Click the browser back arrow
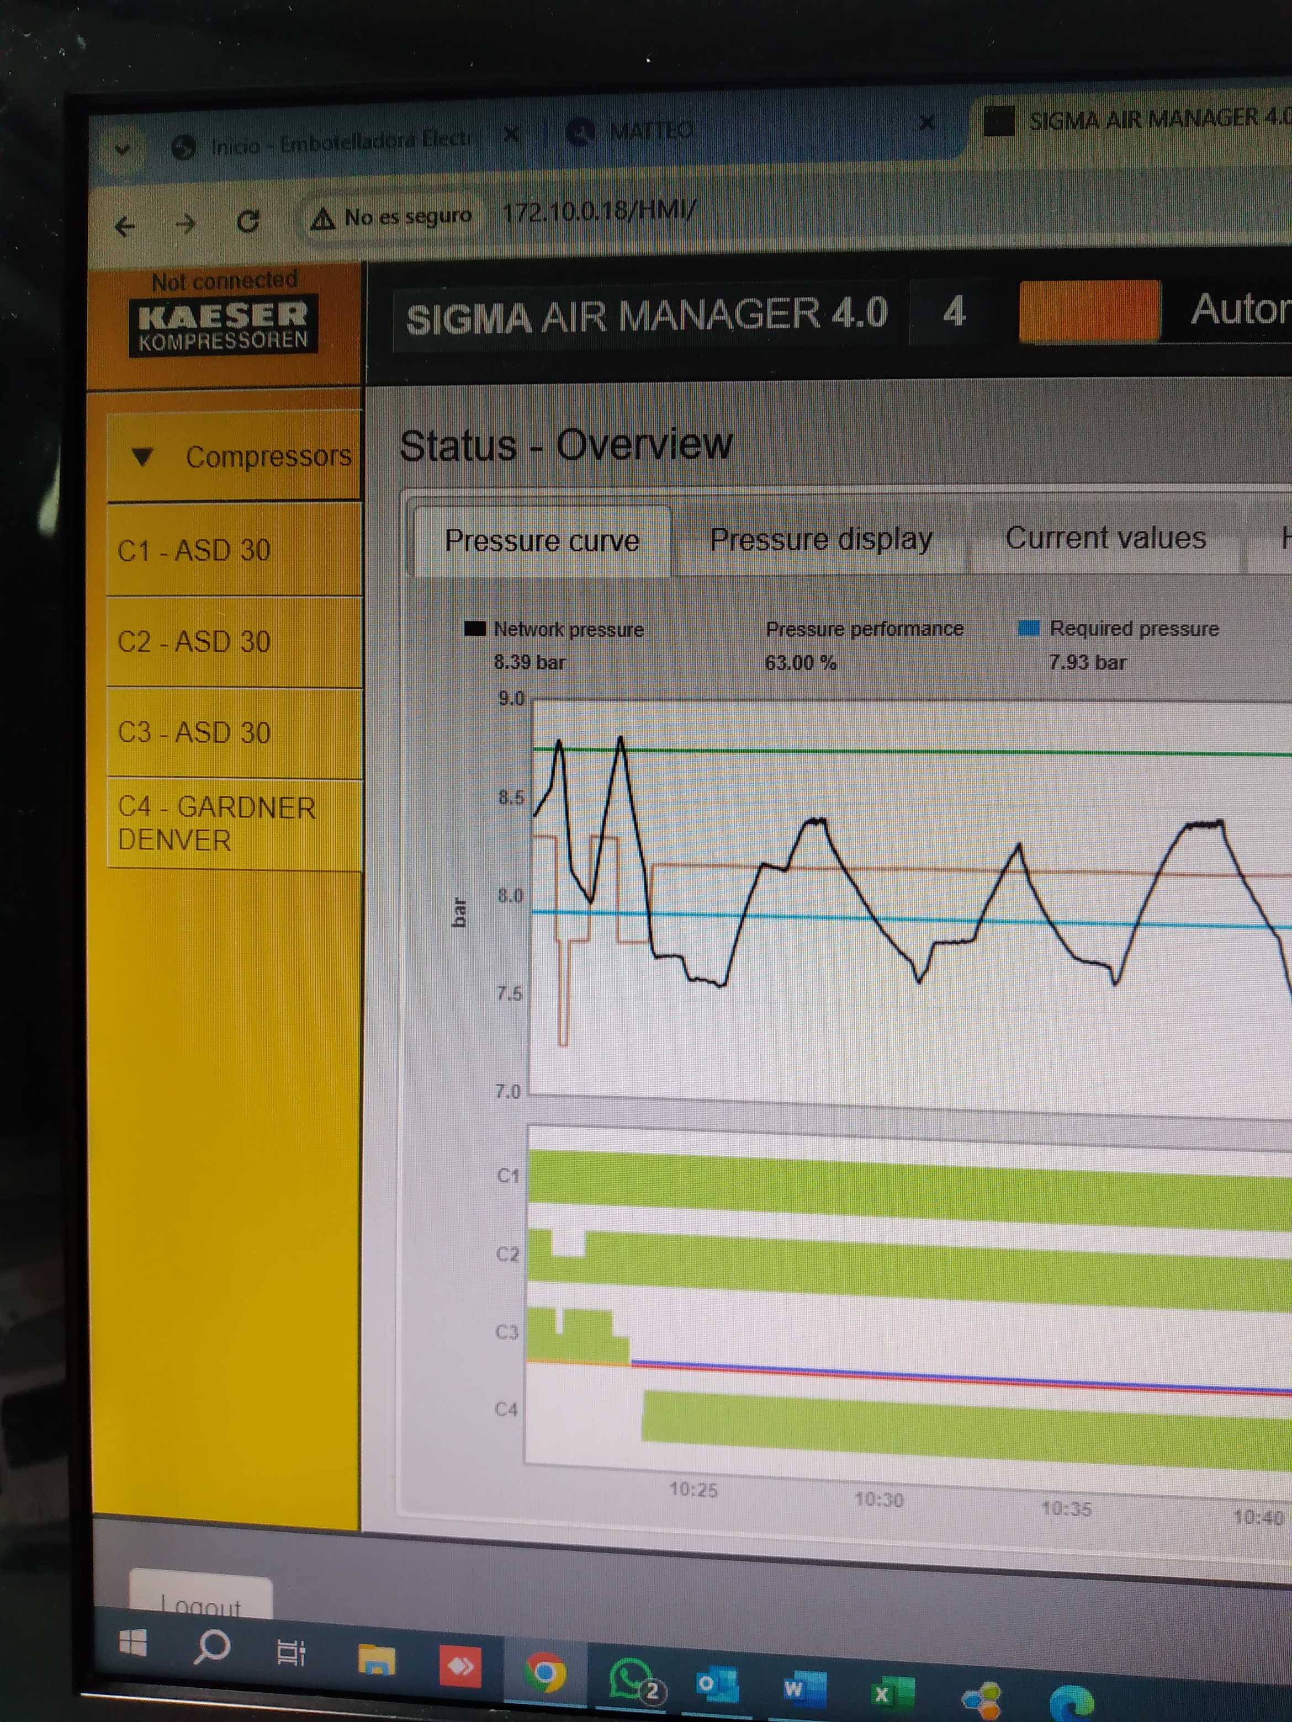This screenshot has width=1292, height=1722. pyautogui.click(x=125, y=226)
